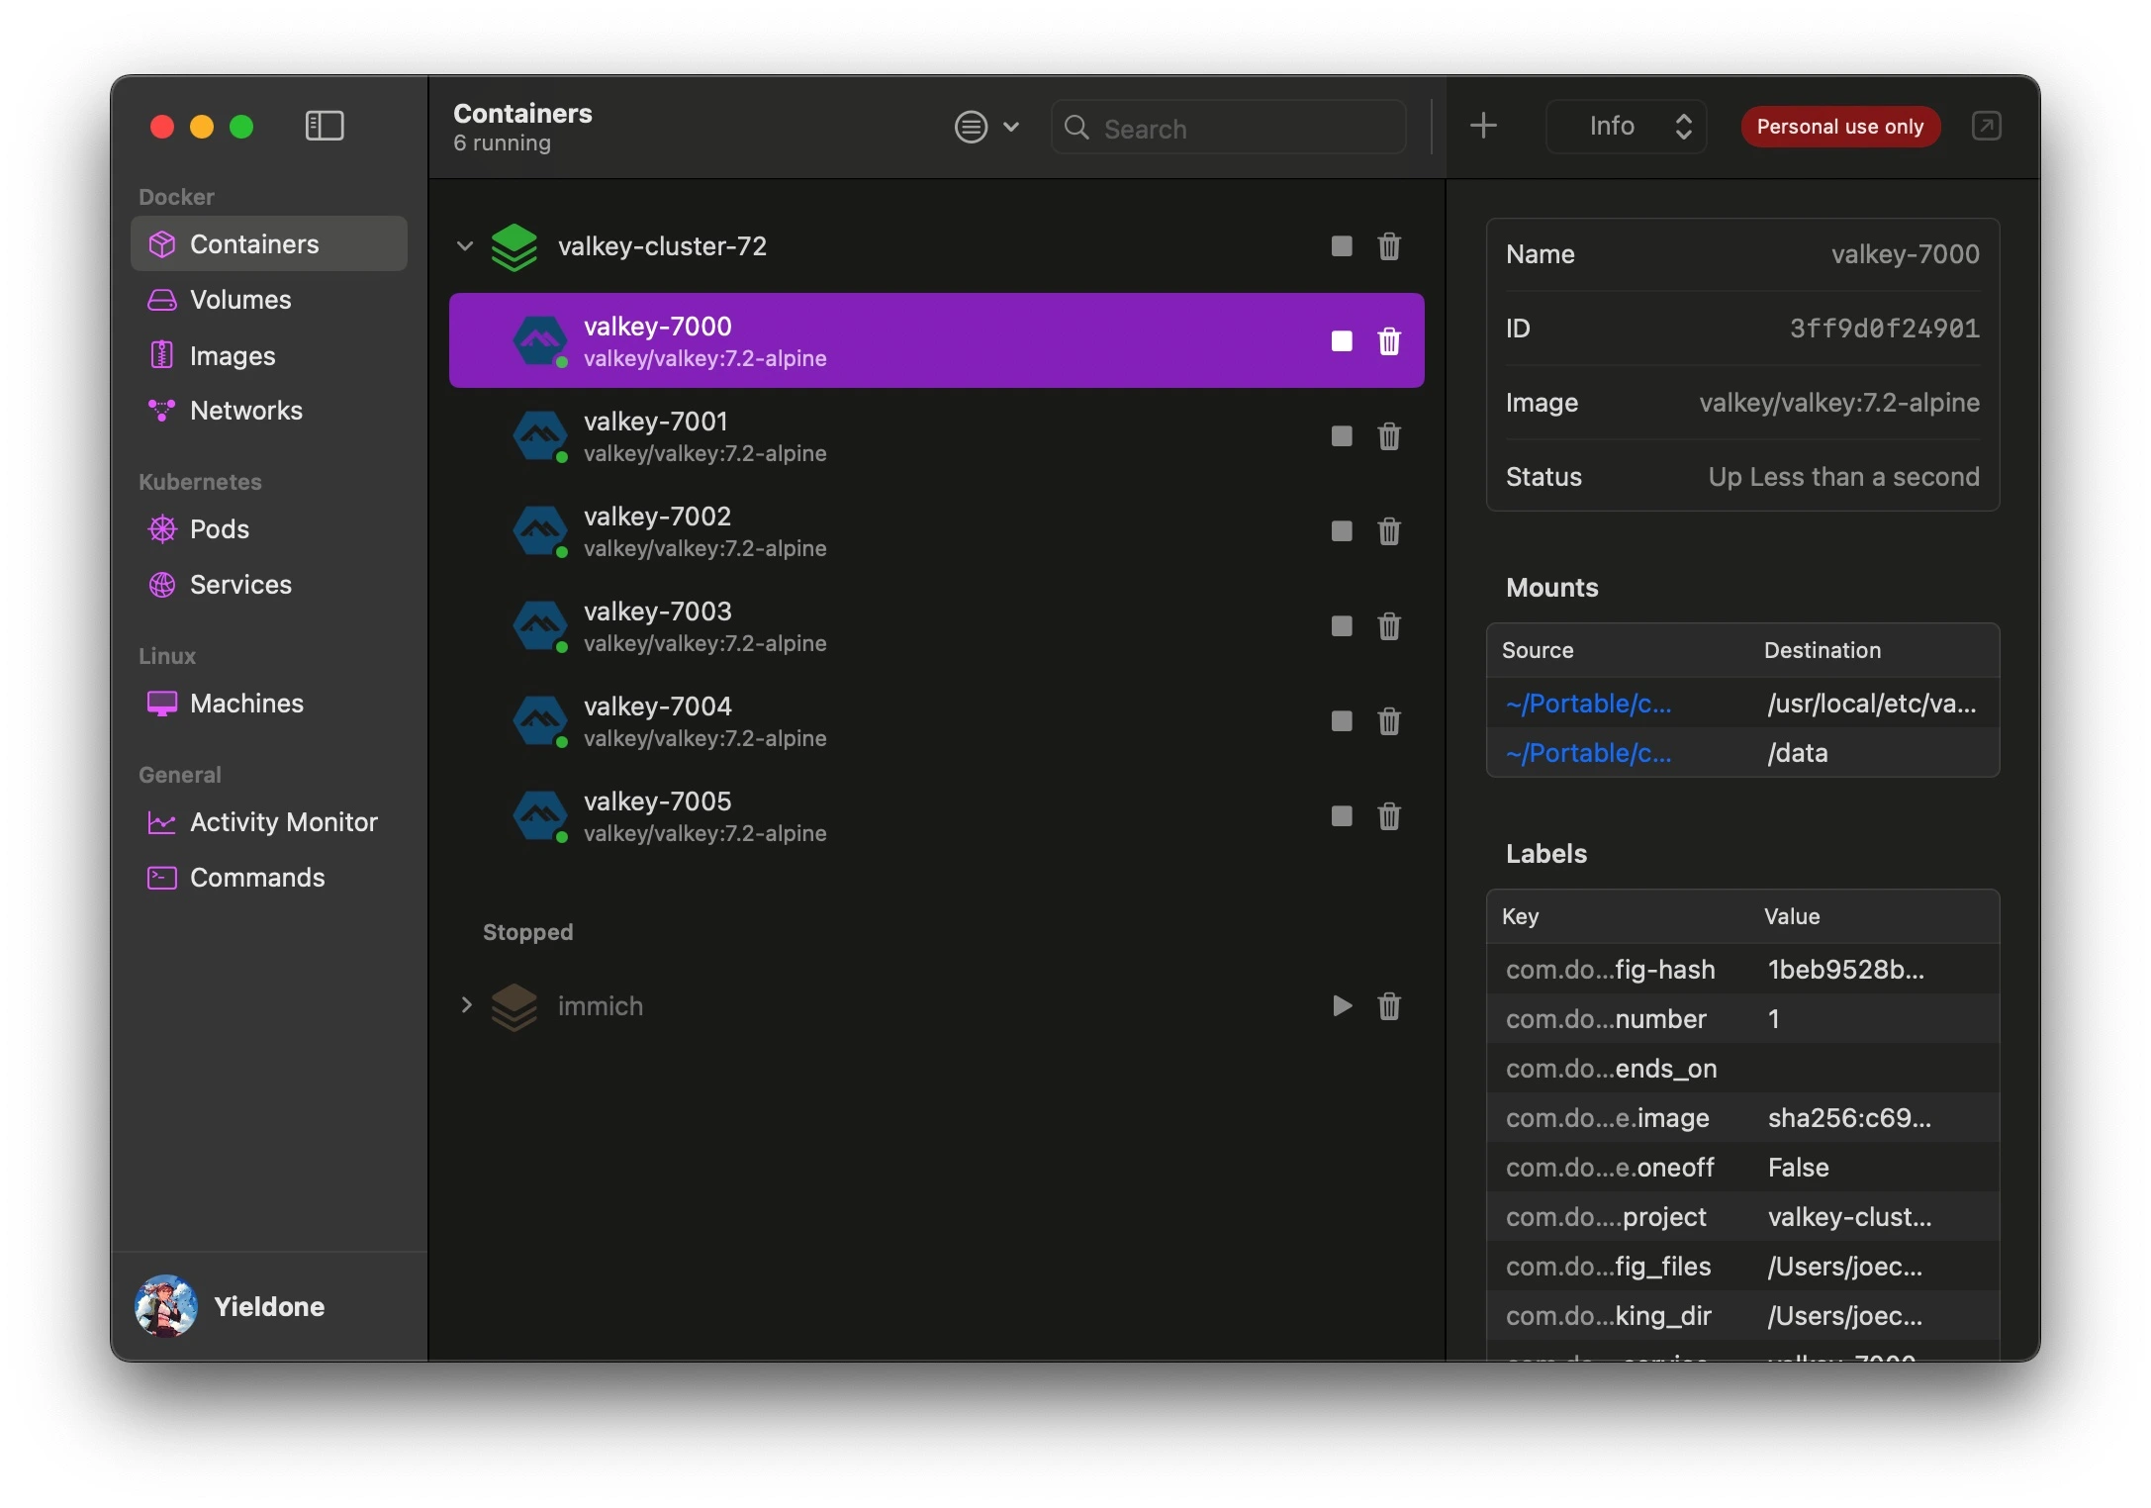Image resolution: width=2151 pixels, height=1508 pixels.
Task: Open Activity Monitor from the sidebar
Action: click(x=283, y=822)
